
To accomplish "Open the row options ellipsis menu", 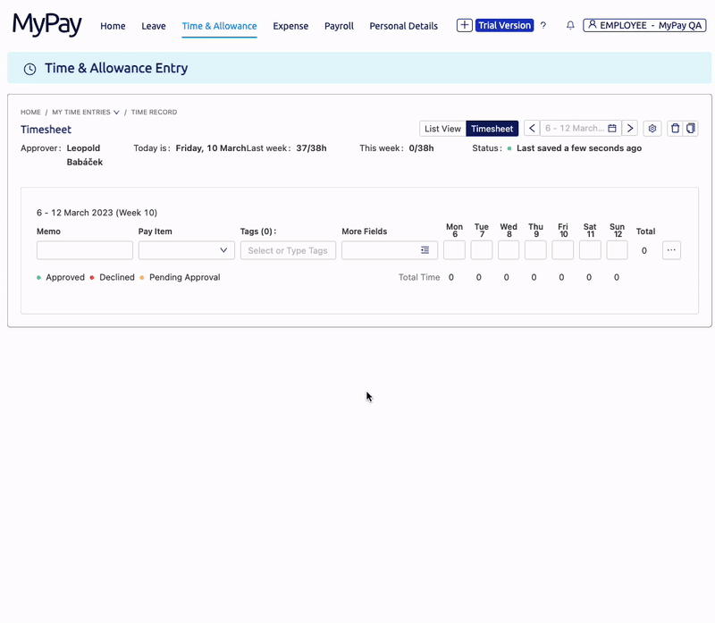I will point(671,250).
